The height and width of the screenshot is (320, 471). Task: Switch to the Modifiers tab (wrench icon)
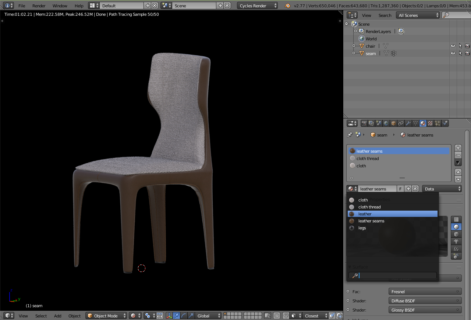[408, 123]
